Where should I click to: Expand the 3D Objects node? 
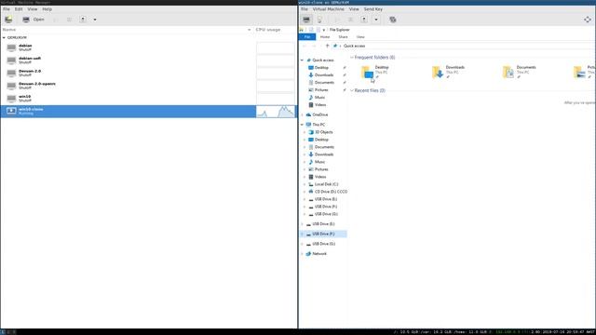305,132
